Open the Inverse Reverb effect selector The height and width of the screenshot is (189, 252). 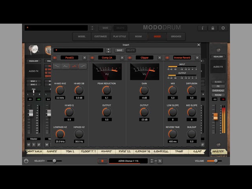pyautogui.click(x=182, y=58)
